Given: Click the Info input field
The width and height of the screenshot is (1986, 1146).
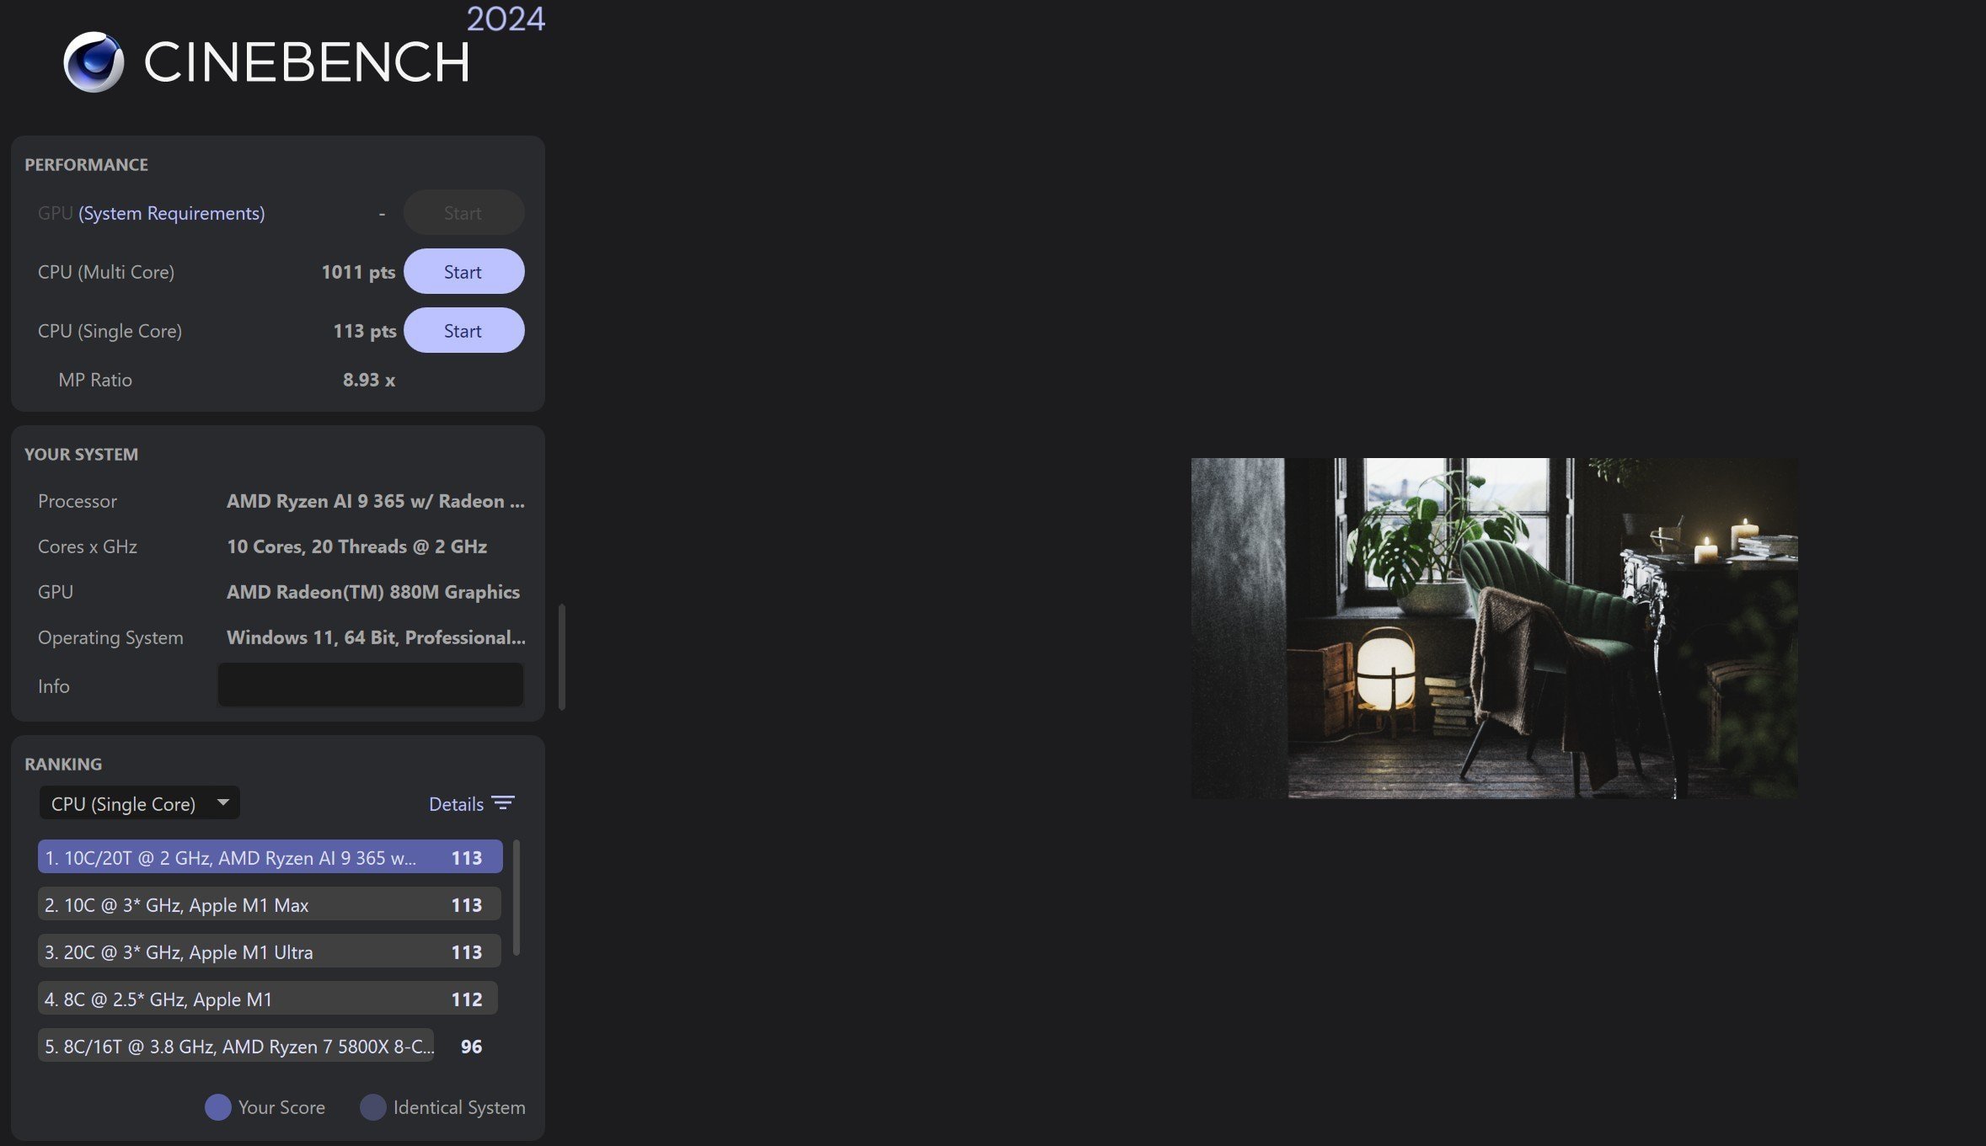Looking at the screenshot, I should [370, 684].
